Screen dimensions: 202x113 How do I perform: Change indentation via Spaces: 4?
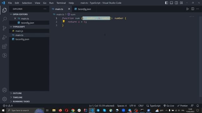[122, 106]
